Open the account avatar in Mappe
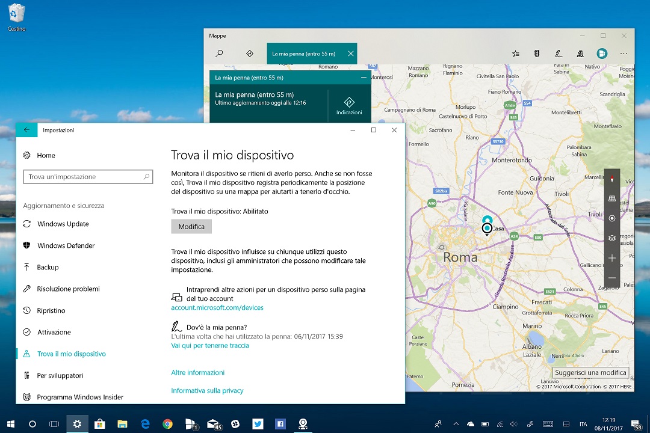Viewport: 650px width, 433px height. (602, 54)
